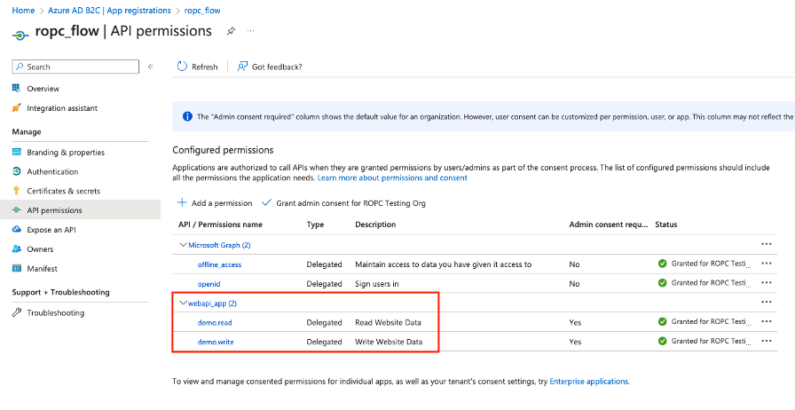Screen dimensions: 795x410
Task: Click the Got feedback person icon
Action: pos(242,67)
